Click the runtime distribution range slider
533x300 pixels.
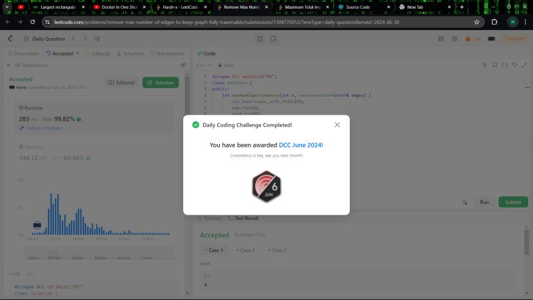(99, 254)
